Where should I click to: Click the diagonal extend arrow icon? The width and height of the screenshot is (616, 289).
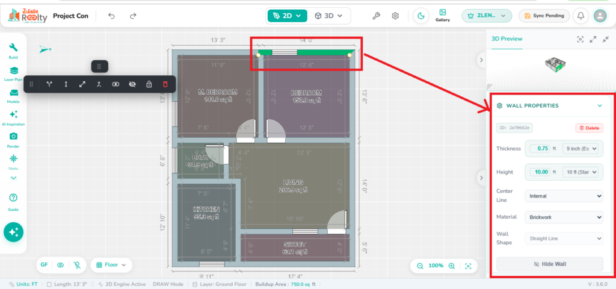[82, 84]
